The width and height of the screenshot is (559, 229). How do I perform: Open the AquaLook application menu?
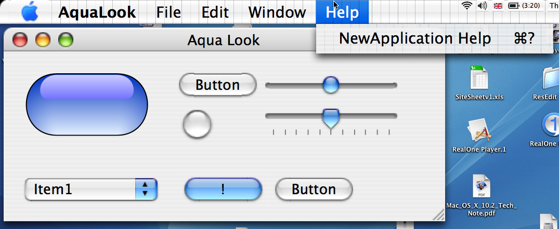click(97, 12)
